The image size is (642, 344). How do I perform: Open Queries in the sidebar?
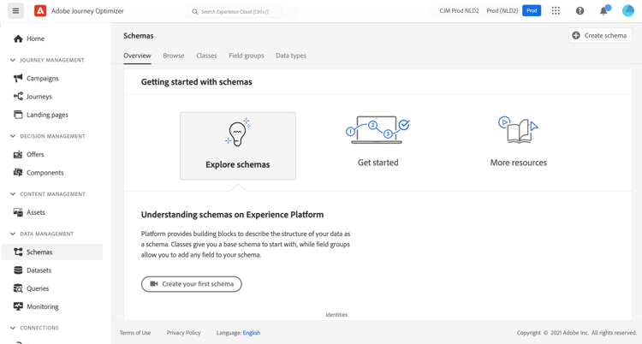38,288
